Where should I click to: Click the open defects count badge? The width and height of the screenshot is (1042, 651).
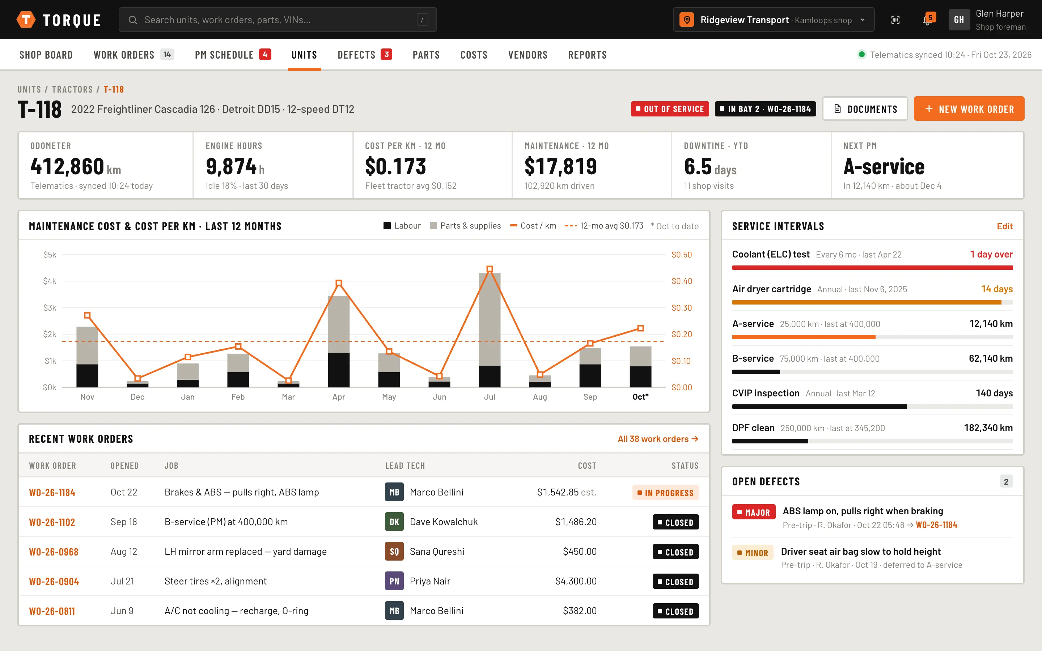1006,481
